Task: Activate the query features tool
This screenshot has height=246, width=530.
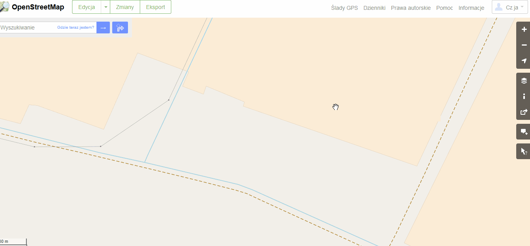Action: click(x=524, y=151)
